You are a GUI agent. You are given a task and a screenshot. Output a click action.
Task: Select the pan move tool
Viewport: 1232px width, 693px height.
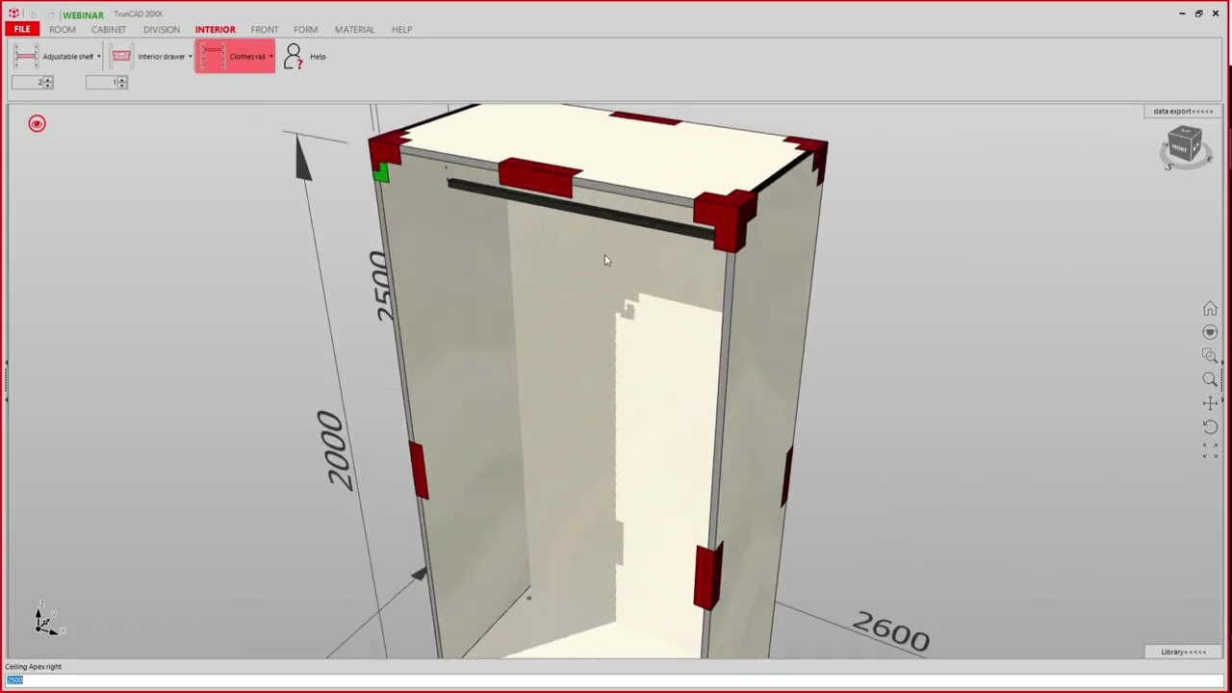1210,403
